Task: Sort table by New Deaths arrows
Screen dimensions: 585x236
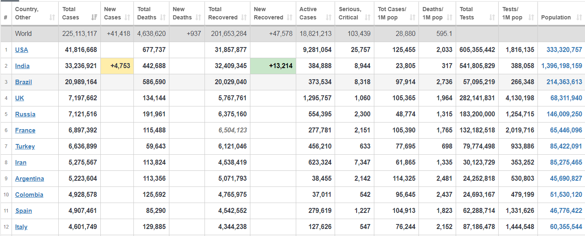Action: pos(198,17)
